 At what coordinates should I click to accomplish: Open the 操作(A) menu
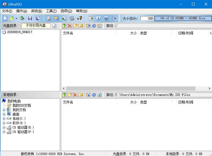pos(22,11)
